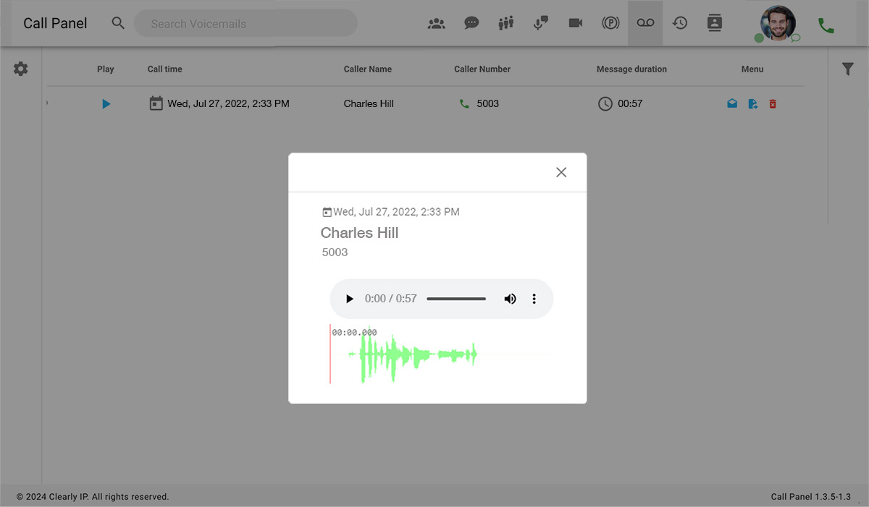Open the Contacts group icon in toolbar
This screenshot has height=507, width=869.
pos(437,23)
